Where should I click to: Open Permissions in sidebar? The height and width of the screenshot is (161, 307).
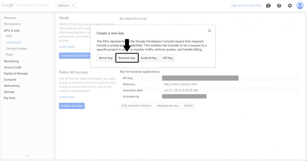12,24
